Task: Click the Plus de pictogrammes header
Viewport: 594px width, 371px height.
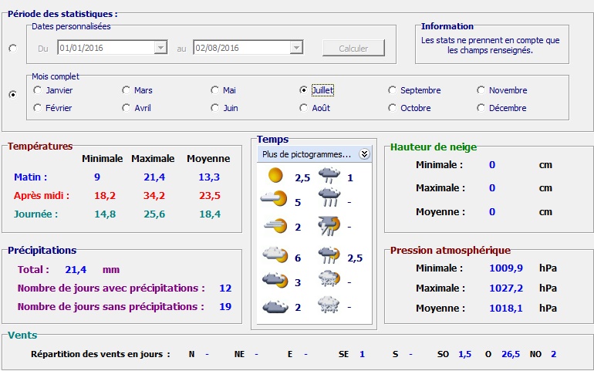Action: [x=315, y=154]
